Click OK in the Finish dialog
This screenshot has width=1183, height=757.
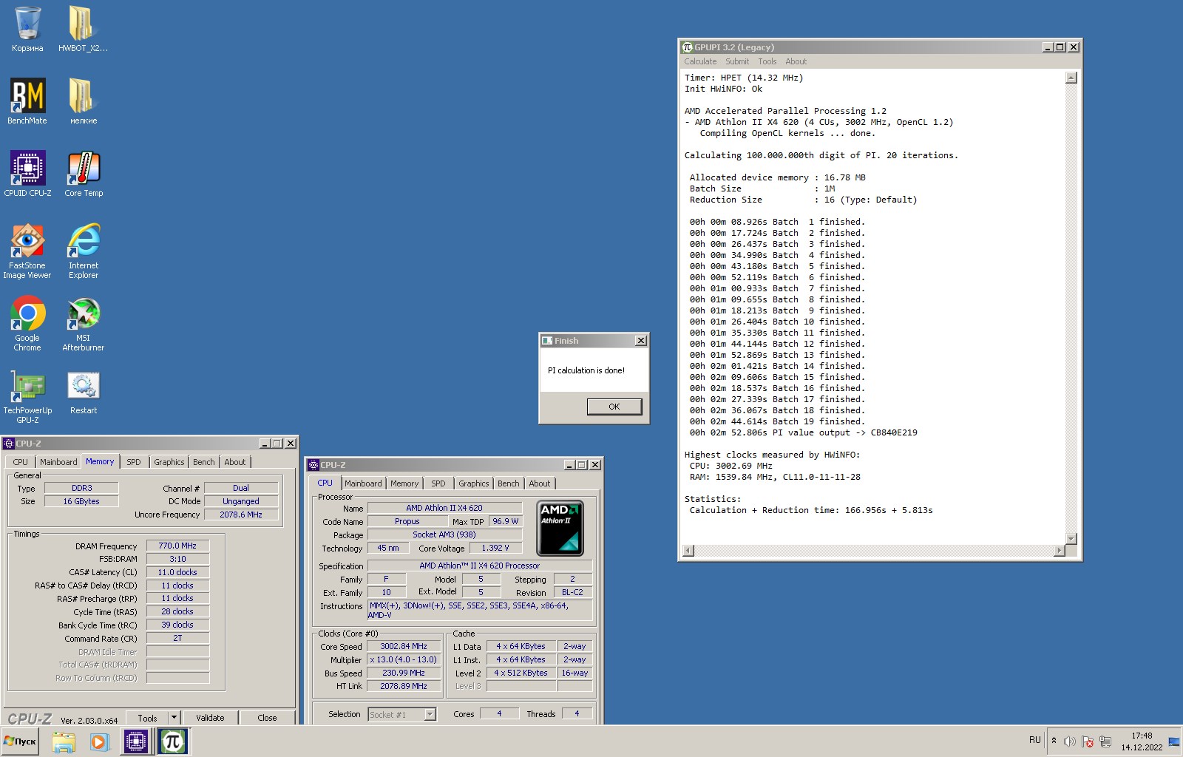pyautogui.click(x=614, y=407)
